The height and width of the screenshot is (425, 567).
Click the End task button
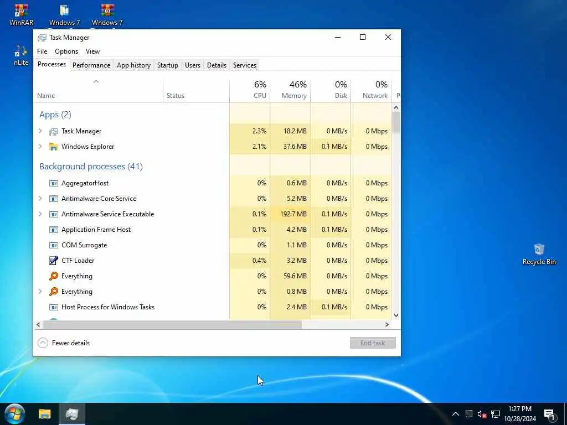(373, 343)
